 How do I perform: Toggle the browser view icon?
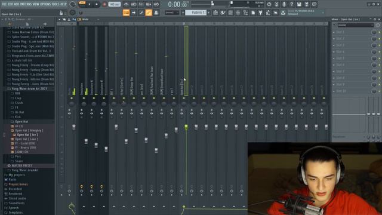245,13
